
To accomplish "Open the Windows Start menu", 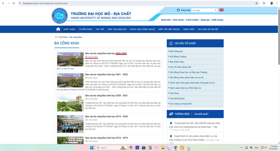I will coord(92,148).
